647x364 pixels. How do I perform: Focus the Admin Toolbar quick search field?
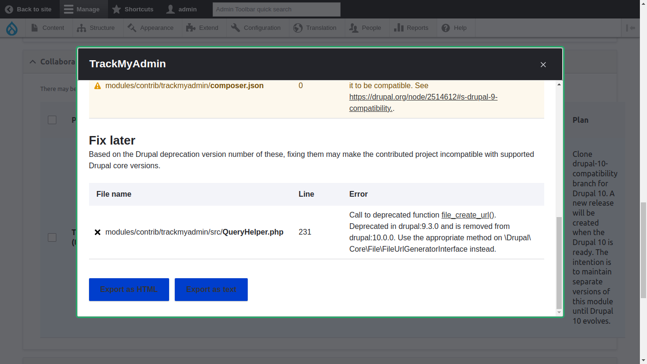pos(277,9)
